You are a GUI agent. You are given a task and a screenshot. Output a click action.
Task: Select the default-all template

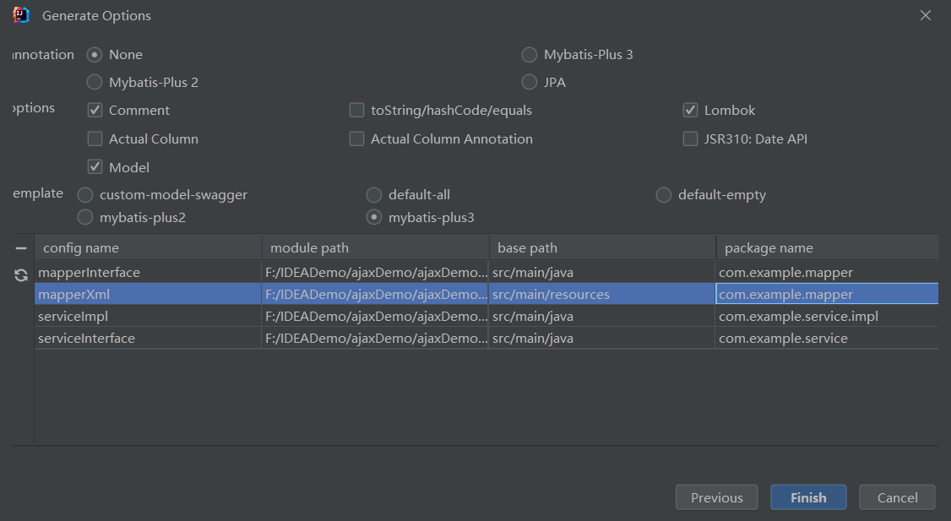374,195
